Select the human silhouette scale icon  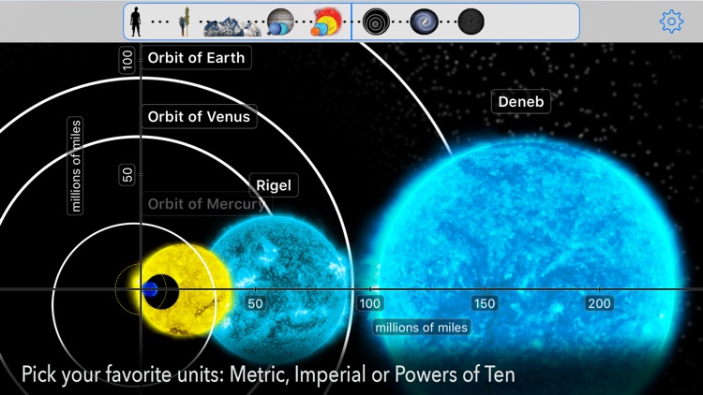pyautogui.click(x=135, y=22)
